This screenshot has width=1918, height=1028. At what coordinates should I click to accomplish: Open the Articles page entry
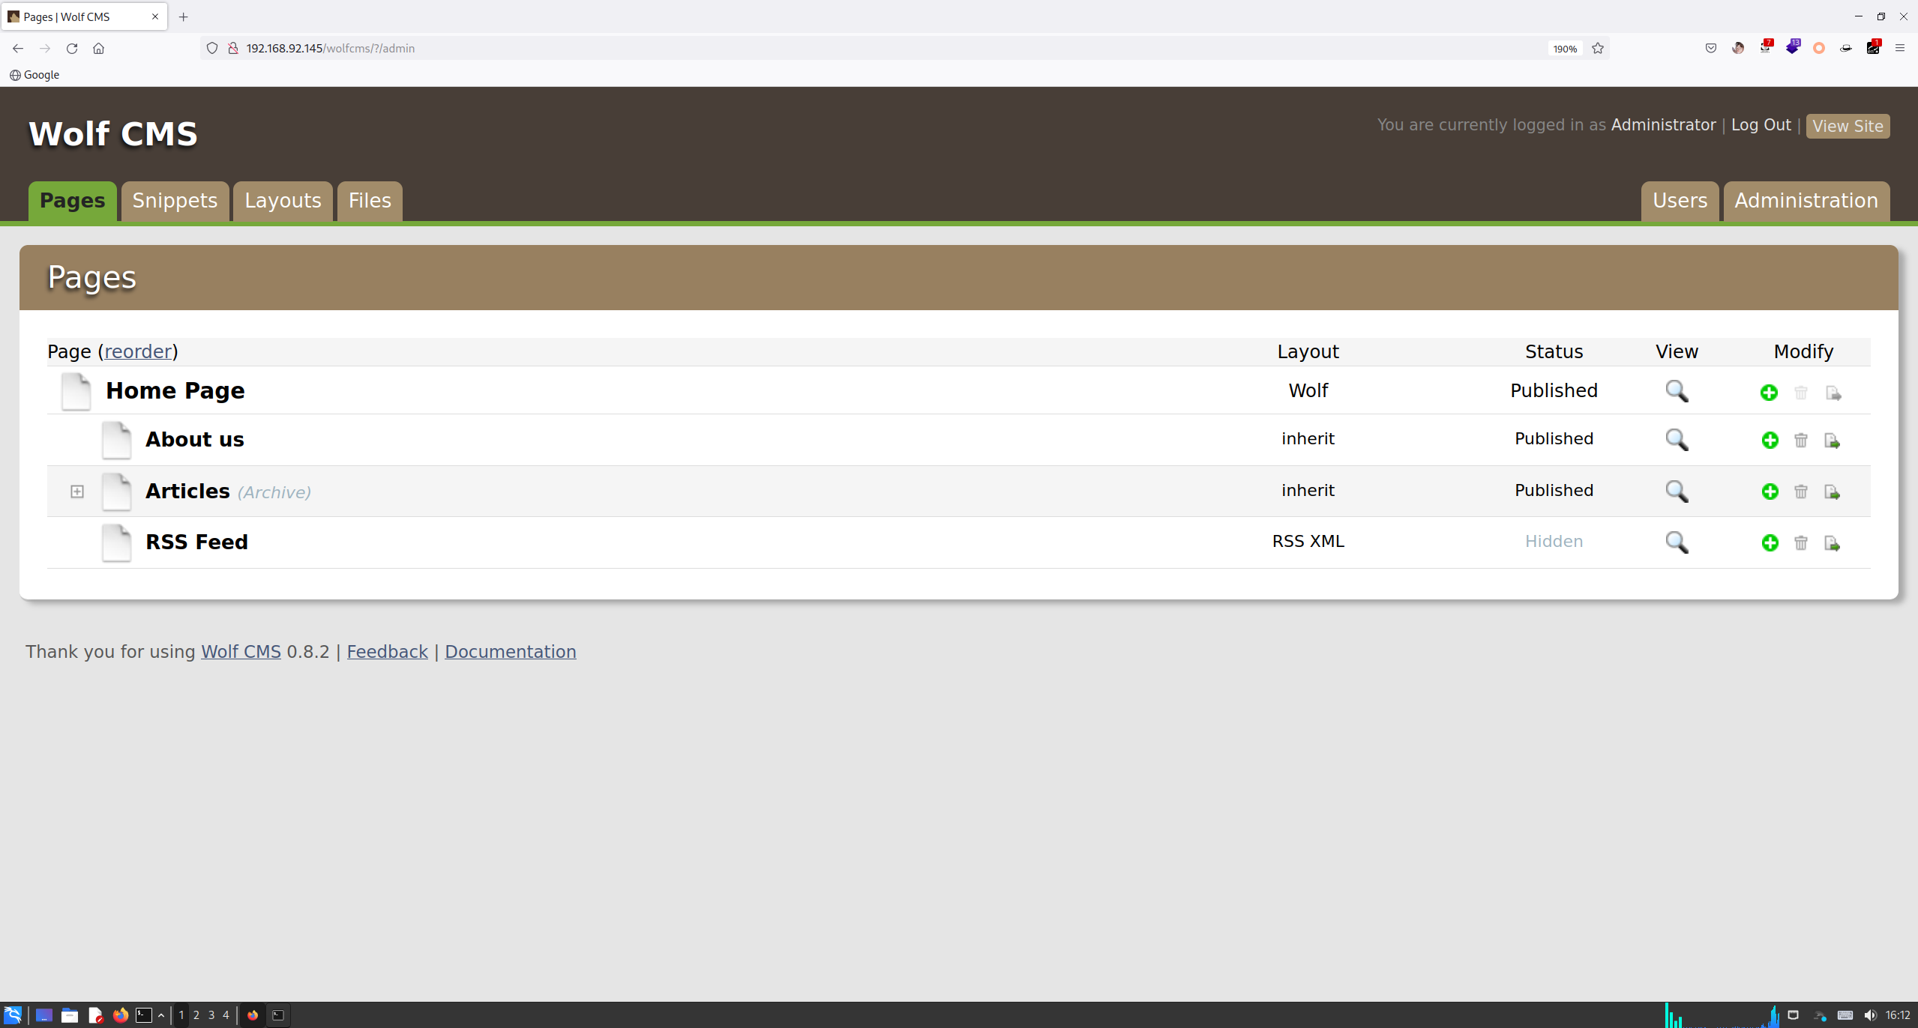[187, 491]
